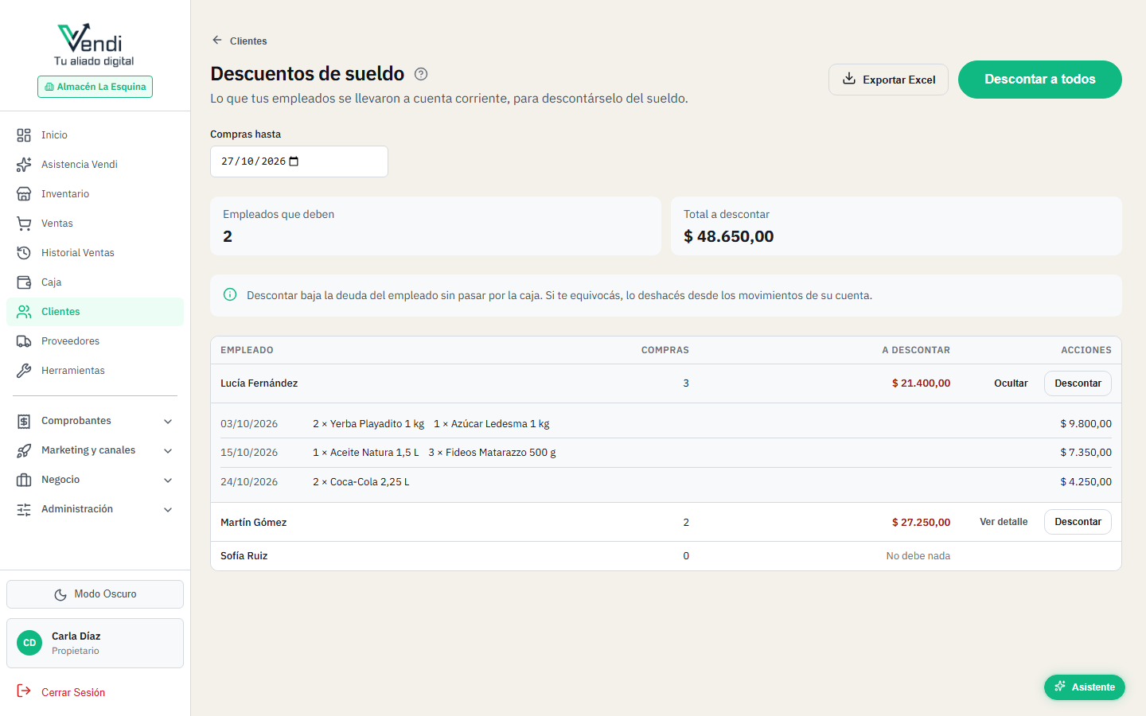
Task: Click the Compras hasta date field
Action: pyautogui.click(x=299, y=161)
